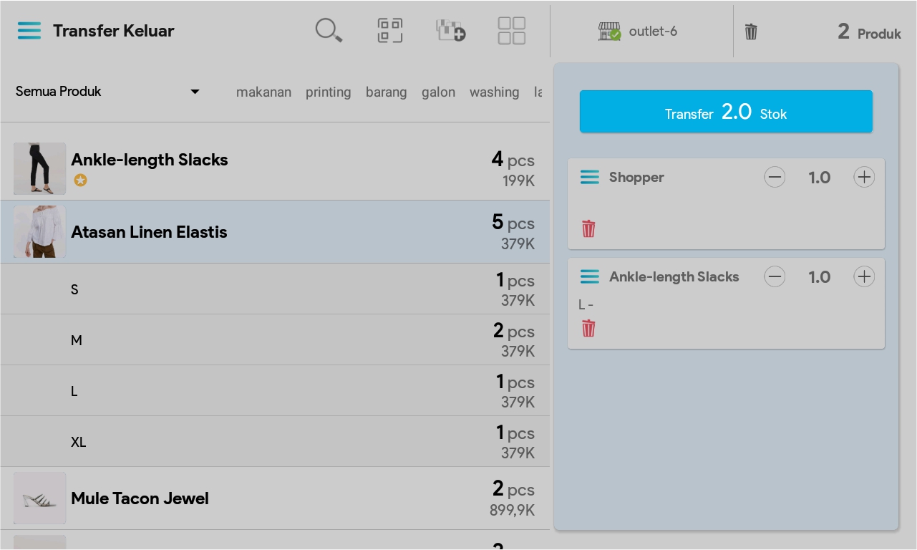
Task: Delete Shopper item with red trash icon
Action: coord(588,229)
